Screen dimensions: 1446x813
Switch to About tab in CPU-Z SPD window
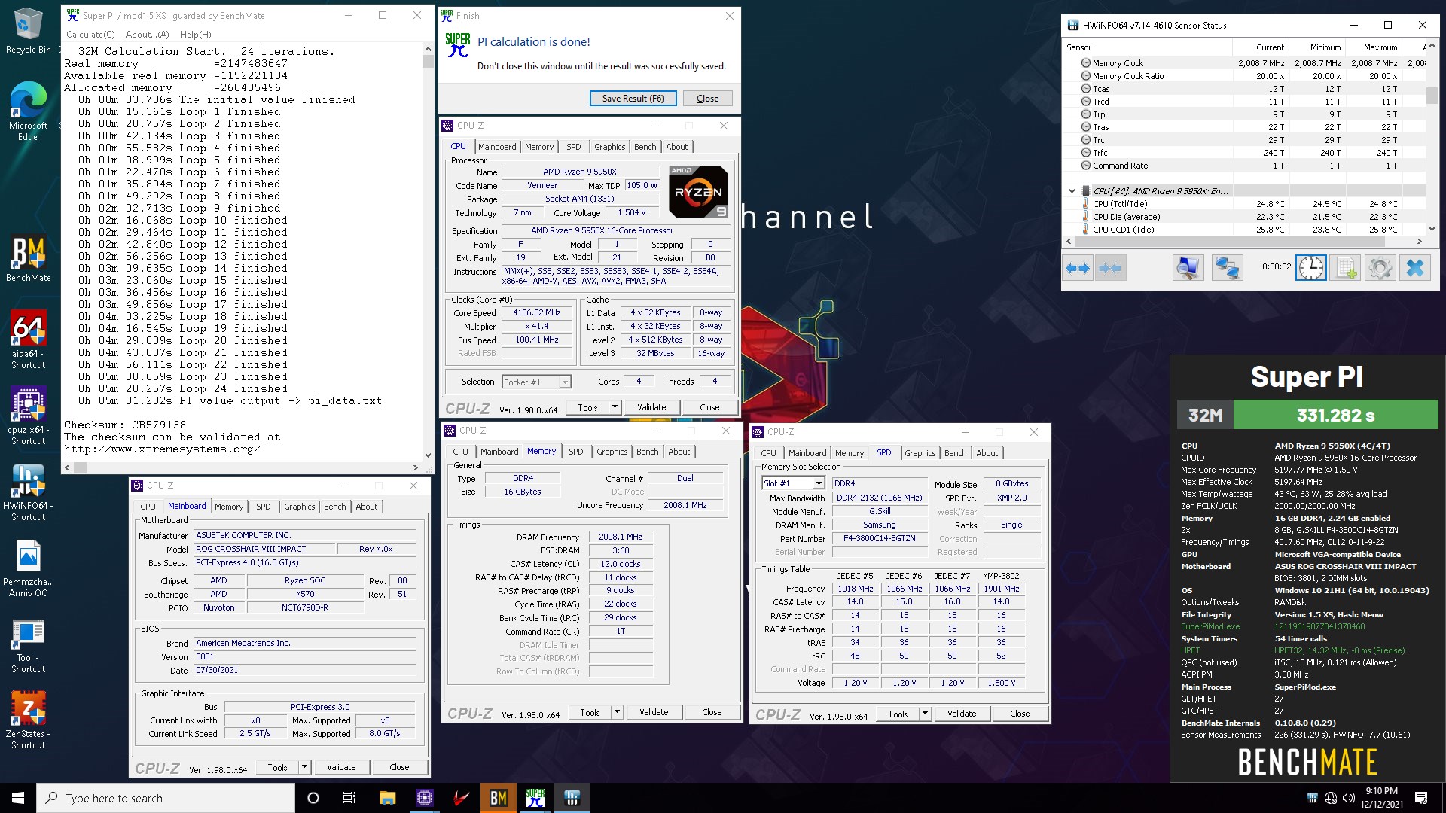click(x=987, y=453)
